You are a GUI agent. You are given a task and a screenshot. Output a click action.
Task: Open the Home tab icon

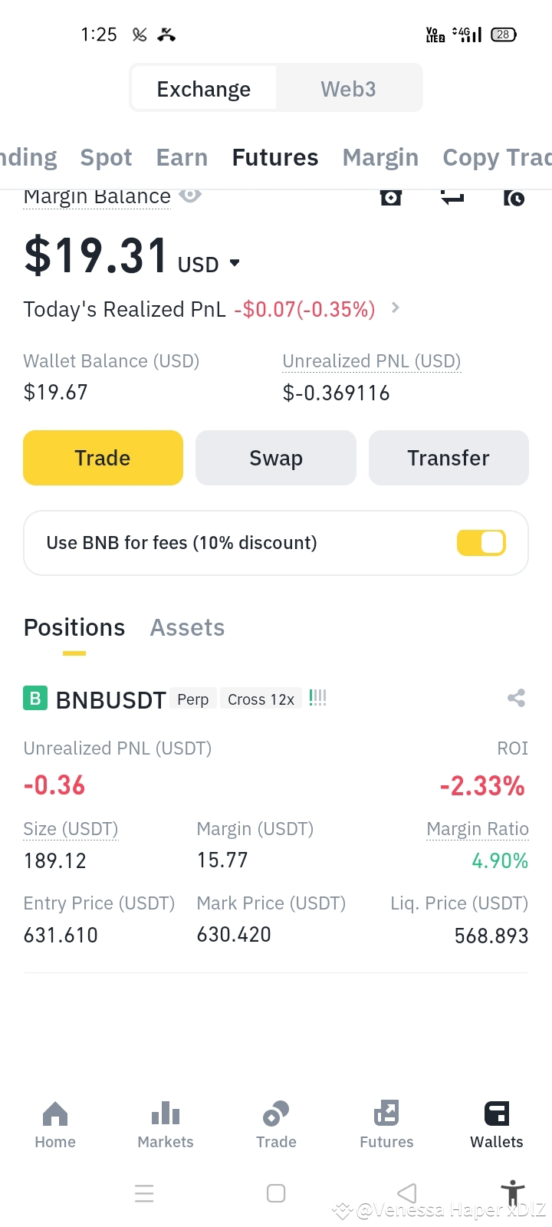tap(55, 1114)
